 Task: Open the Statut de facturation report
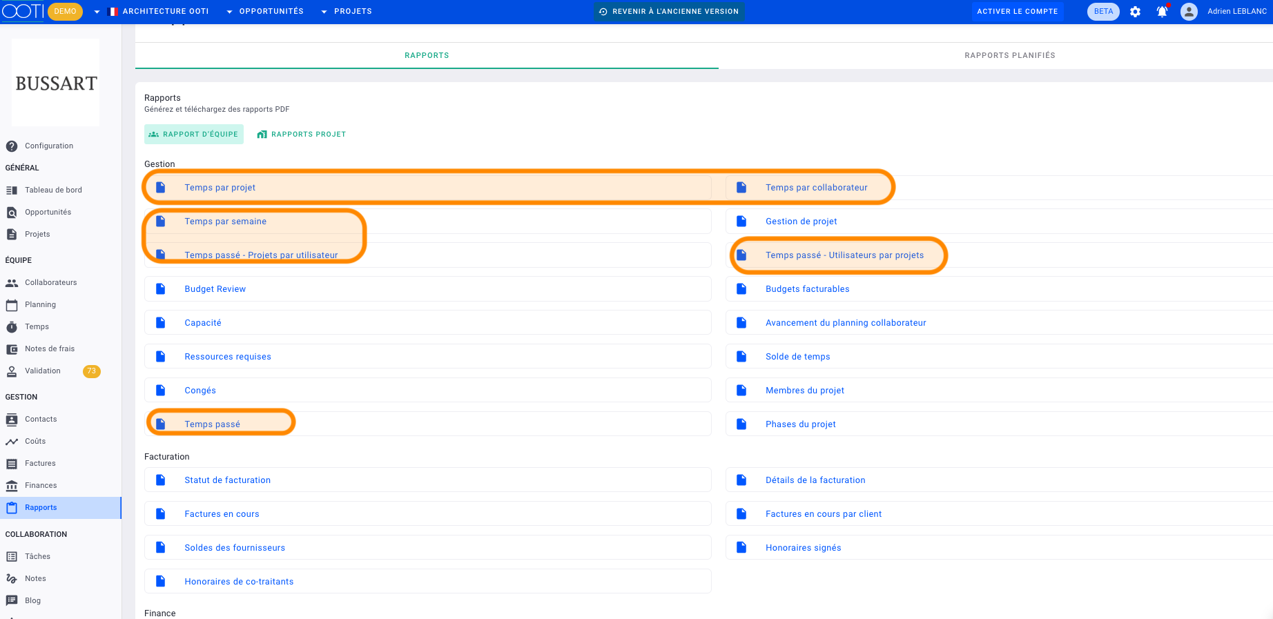point(427,480)
